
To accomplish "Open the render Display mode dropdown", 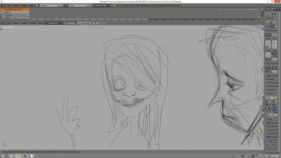I will (x=272, y=26).
